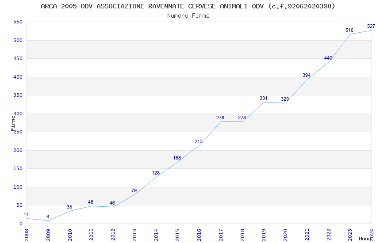The width and height of the screenshot is (376, 243).
Task: Click the y-axis value 350
Action: point(18,95)
